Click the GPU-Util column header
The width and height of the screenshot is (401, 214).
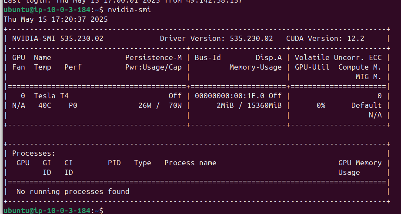coord(312,67)
